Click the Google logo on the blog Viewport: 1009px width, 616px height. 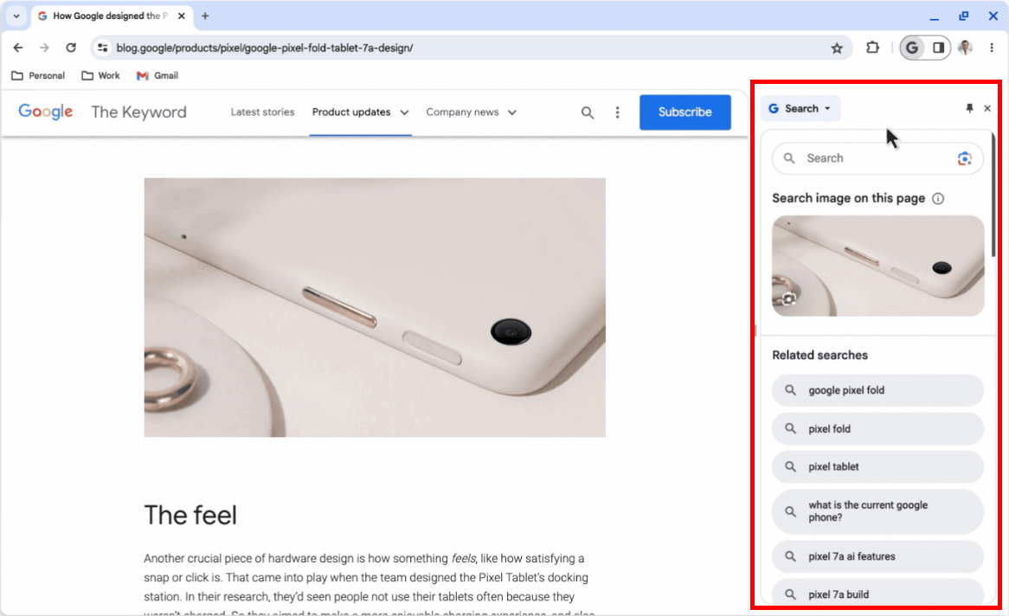[x=46, y=112]
